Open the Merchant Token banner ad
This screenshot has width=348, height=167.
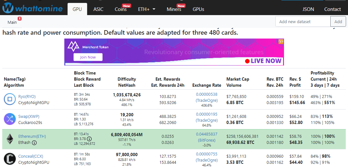[x=174, y=52]
